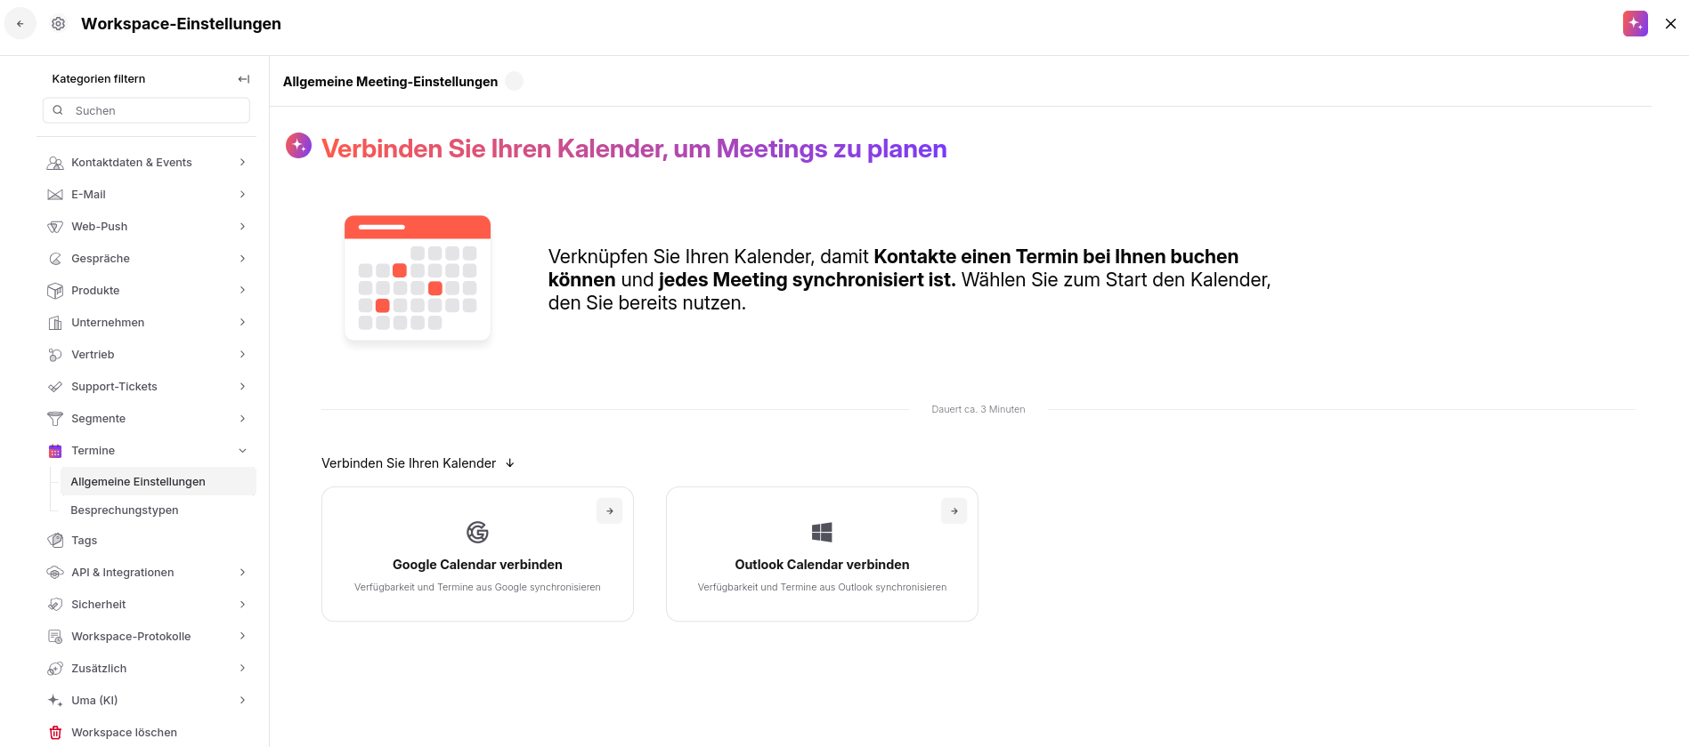Click the Segmente funnel icon
The height and width of the screenshot is (747, 1689).
[55, 419]
